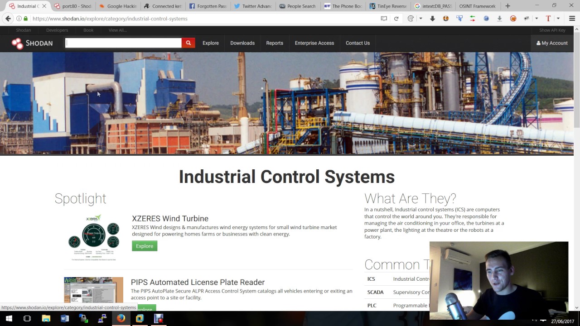Open the Reports nav item

click(275, 43)
